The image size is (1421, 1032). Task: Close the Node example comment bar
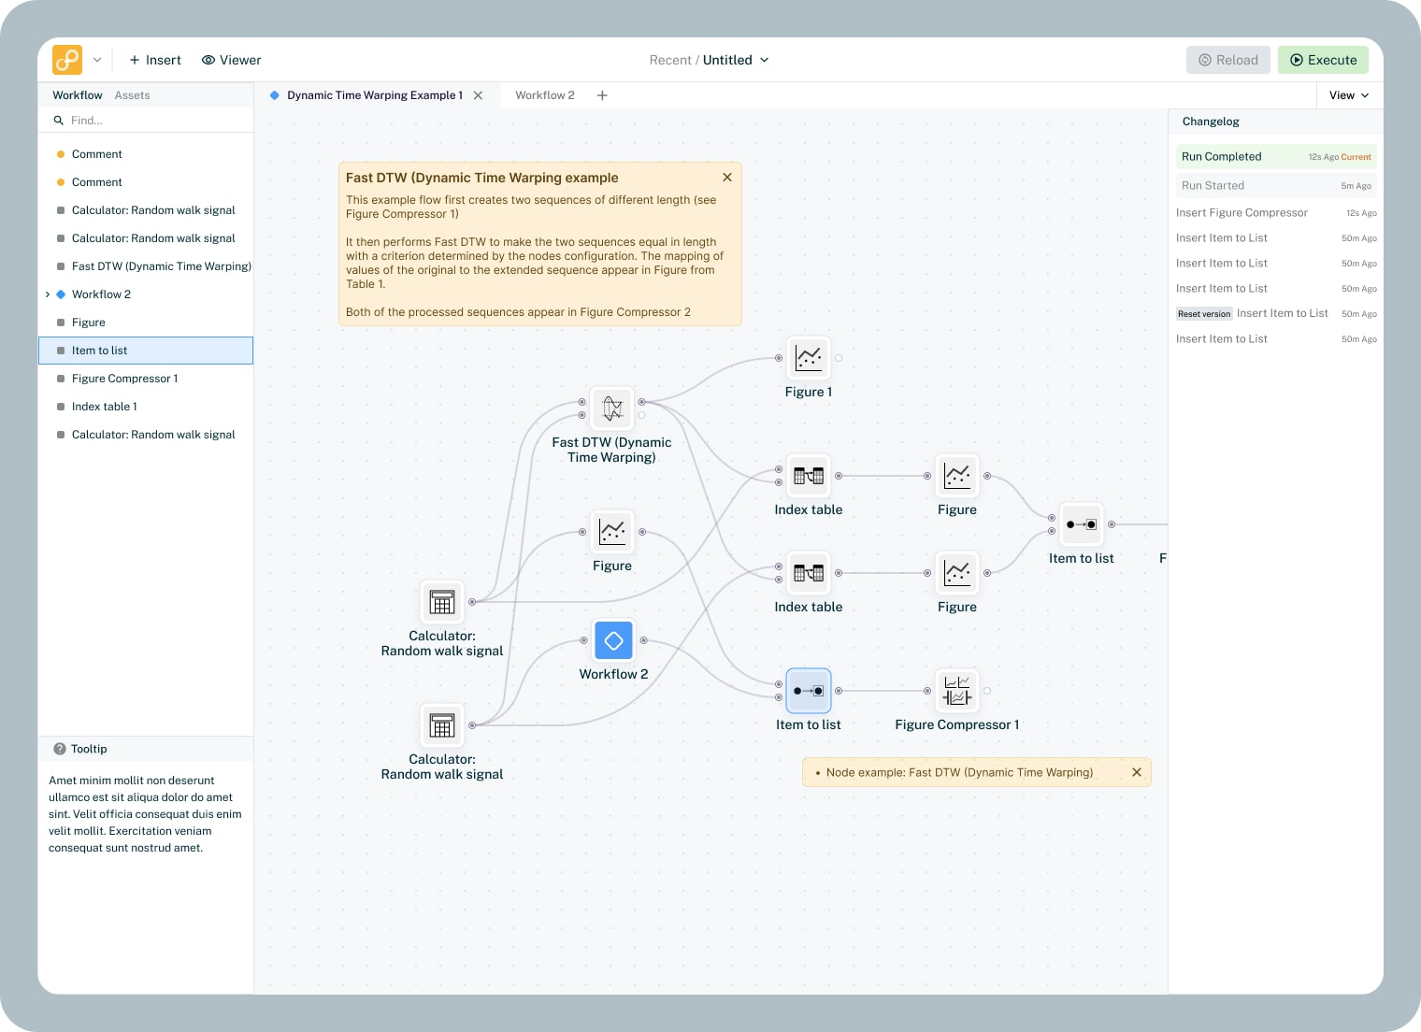1137,772
